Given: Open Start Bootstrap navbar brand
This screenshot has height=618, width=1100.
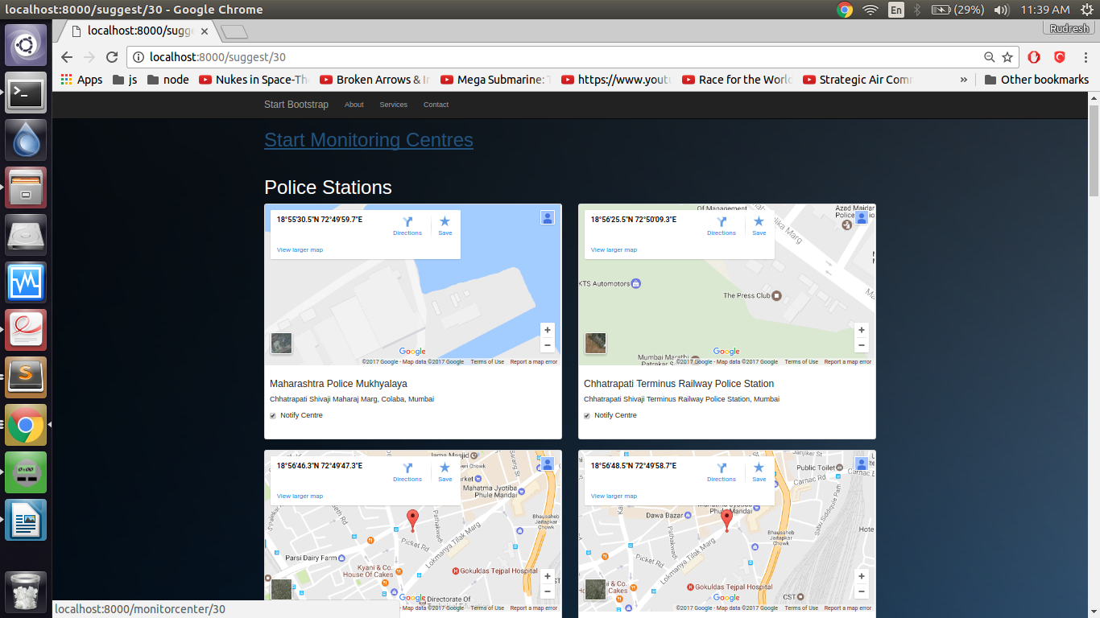Looking at the screenshot, I should (296, 105).
